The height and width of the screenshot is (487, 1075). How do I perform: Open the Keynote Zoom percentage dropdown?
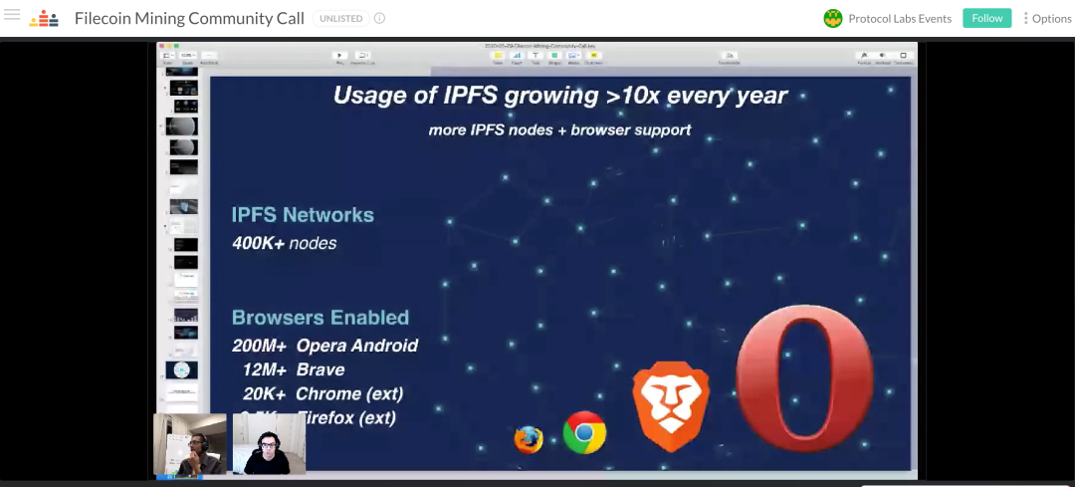click(x=187, y=57)
